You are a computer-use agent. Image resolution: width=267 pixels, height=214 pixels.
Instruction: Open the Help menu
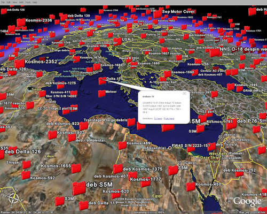click(x=35, y=2)
